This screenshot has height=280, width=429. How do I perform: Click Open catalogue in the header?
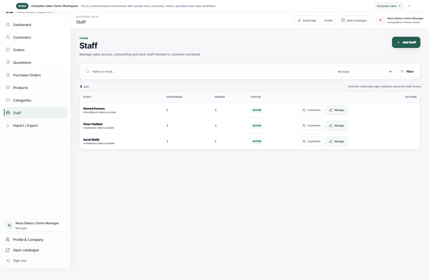[x=354, y=20]
